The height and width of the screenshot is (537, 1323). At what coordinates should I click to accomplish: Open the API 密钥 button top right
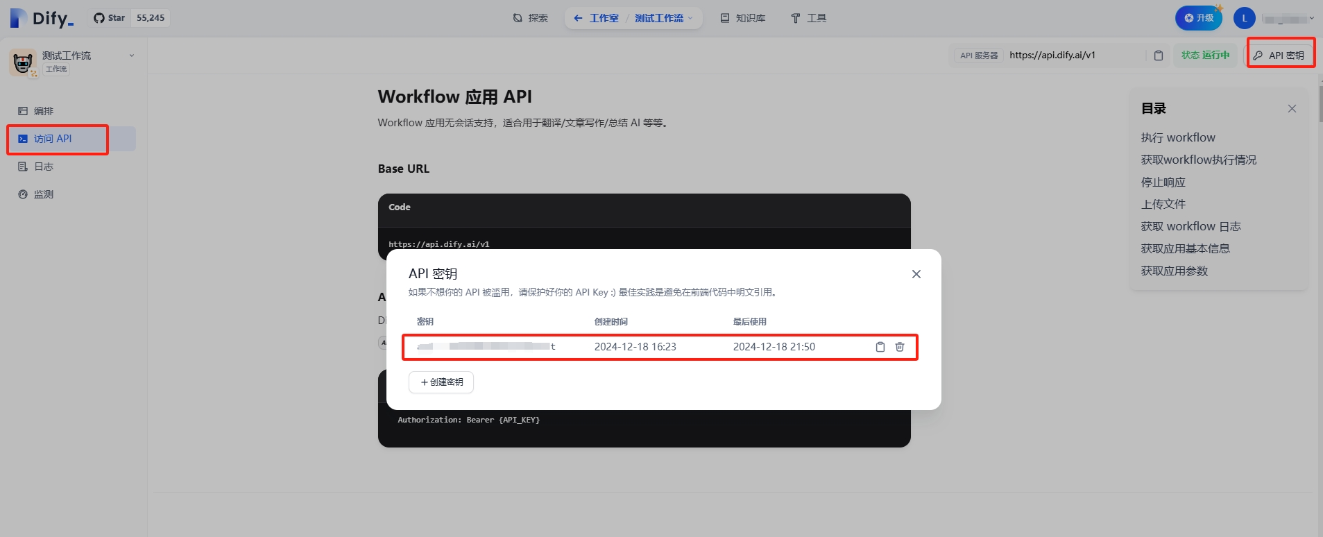pos(1279,56)
